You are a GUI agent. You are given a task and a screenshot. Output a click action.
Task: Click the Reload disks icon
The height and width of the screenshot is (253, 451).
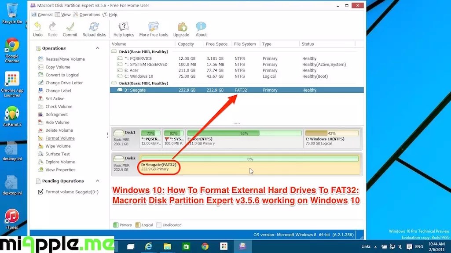94,29
